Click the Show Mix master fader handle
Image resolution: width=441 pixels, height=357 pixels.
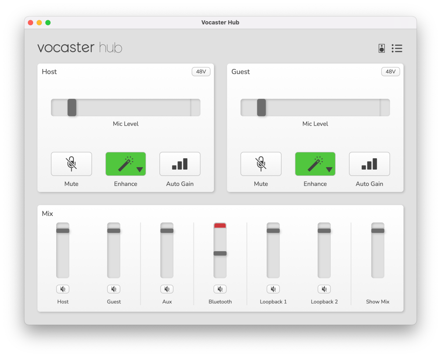pyautogui.click(x=378, y=231)
